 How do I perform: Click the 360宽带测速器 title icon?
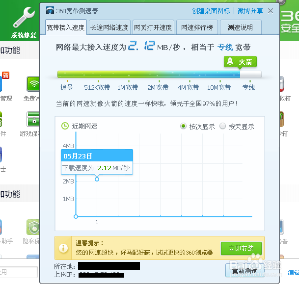coord(50,10)
